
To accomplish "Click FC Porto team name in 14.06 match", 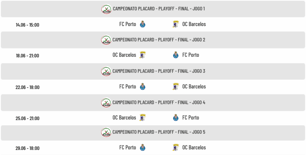I will [128, 24].
